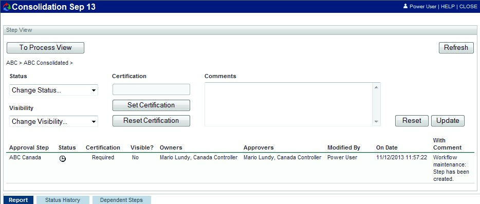
Task: Click inside the Comments text area
Action: [x=289, y=104]
